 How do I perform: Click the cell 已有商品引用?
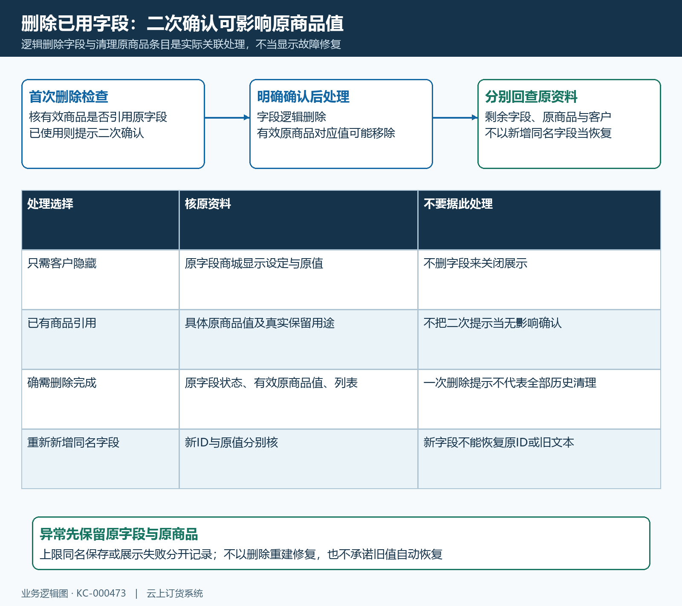coord(100,339)
